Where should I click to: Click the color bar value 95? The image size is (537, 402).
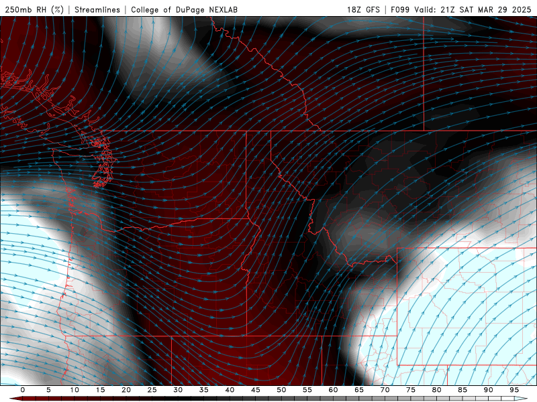pos(514,390)
